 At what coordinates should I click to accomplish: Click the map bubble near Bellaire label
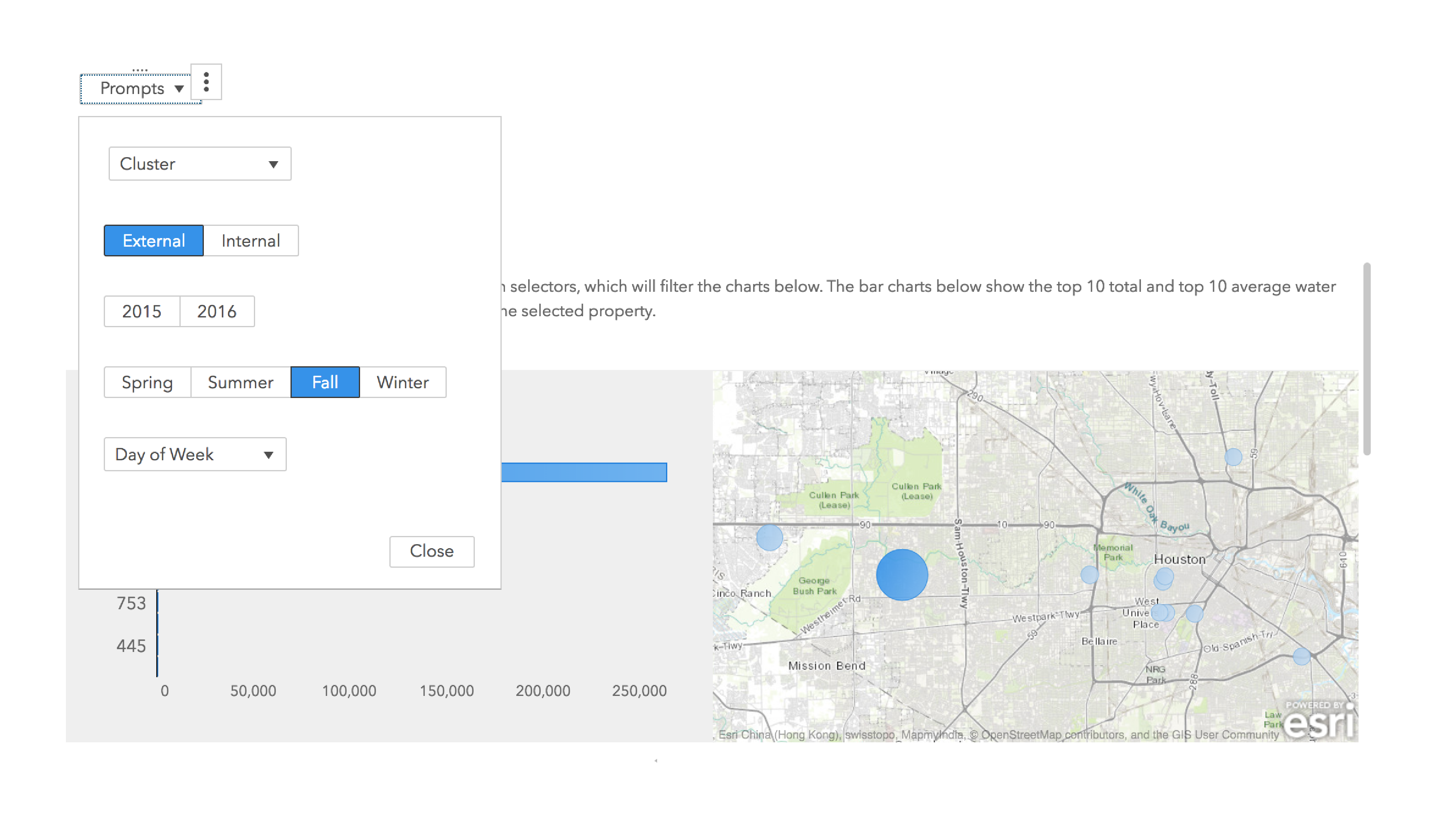[x=1090, y=575]
